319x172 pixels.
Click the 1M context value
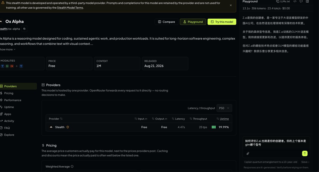coord(99,66)
